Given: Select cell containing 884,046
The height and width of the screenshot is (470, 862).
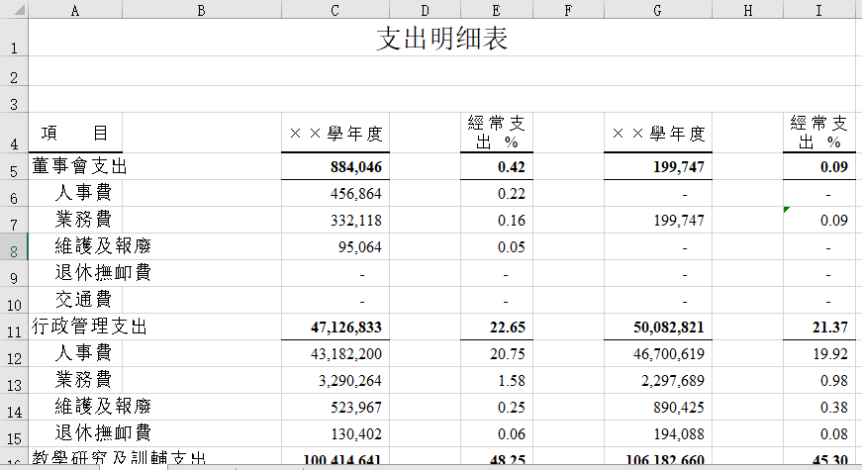Looking at the screenshot, I should [x=335, y=167].
